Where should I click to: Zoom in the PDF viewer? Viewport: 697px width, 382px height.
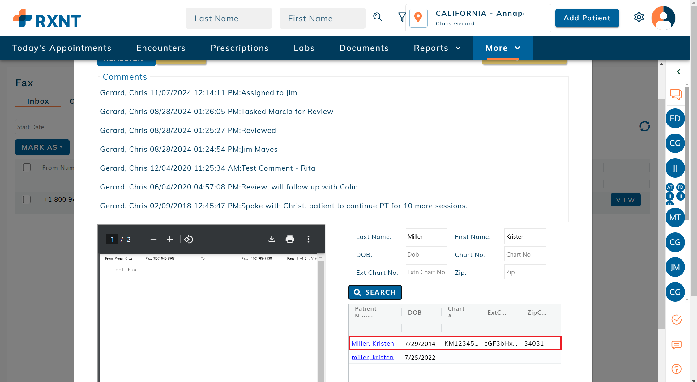(x=170, y=239)
